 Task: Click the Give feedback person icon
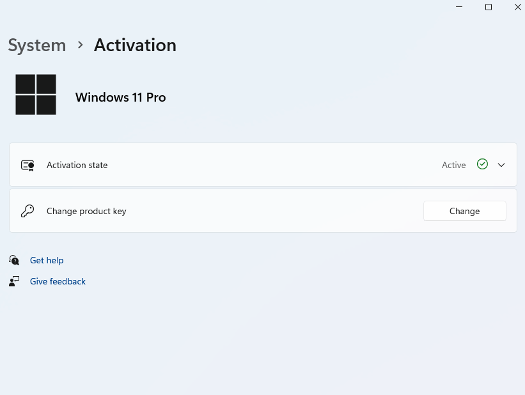coord(14,281)
